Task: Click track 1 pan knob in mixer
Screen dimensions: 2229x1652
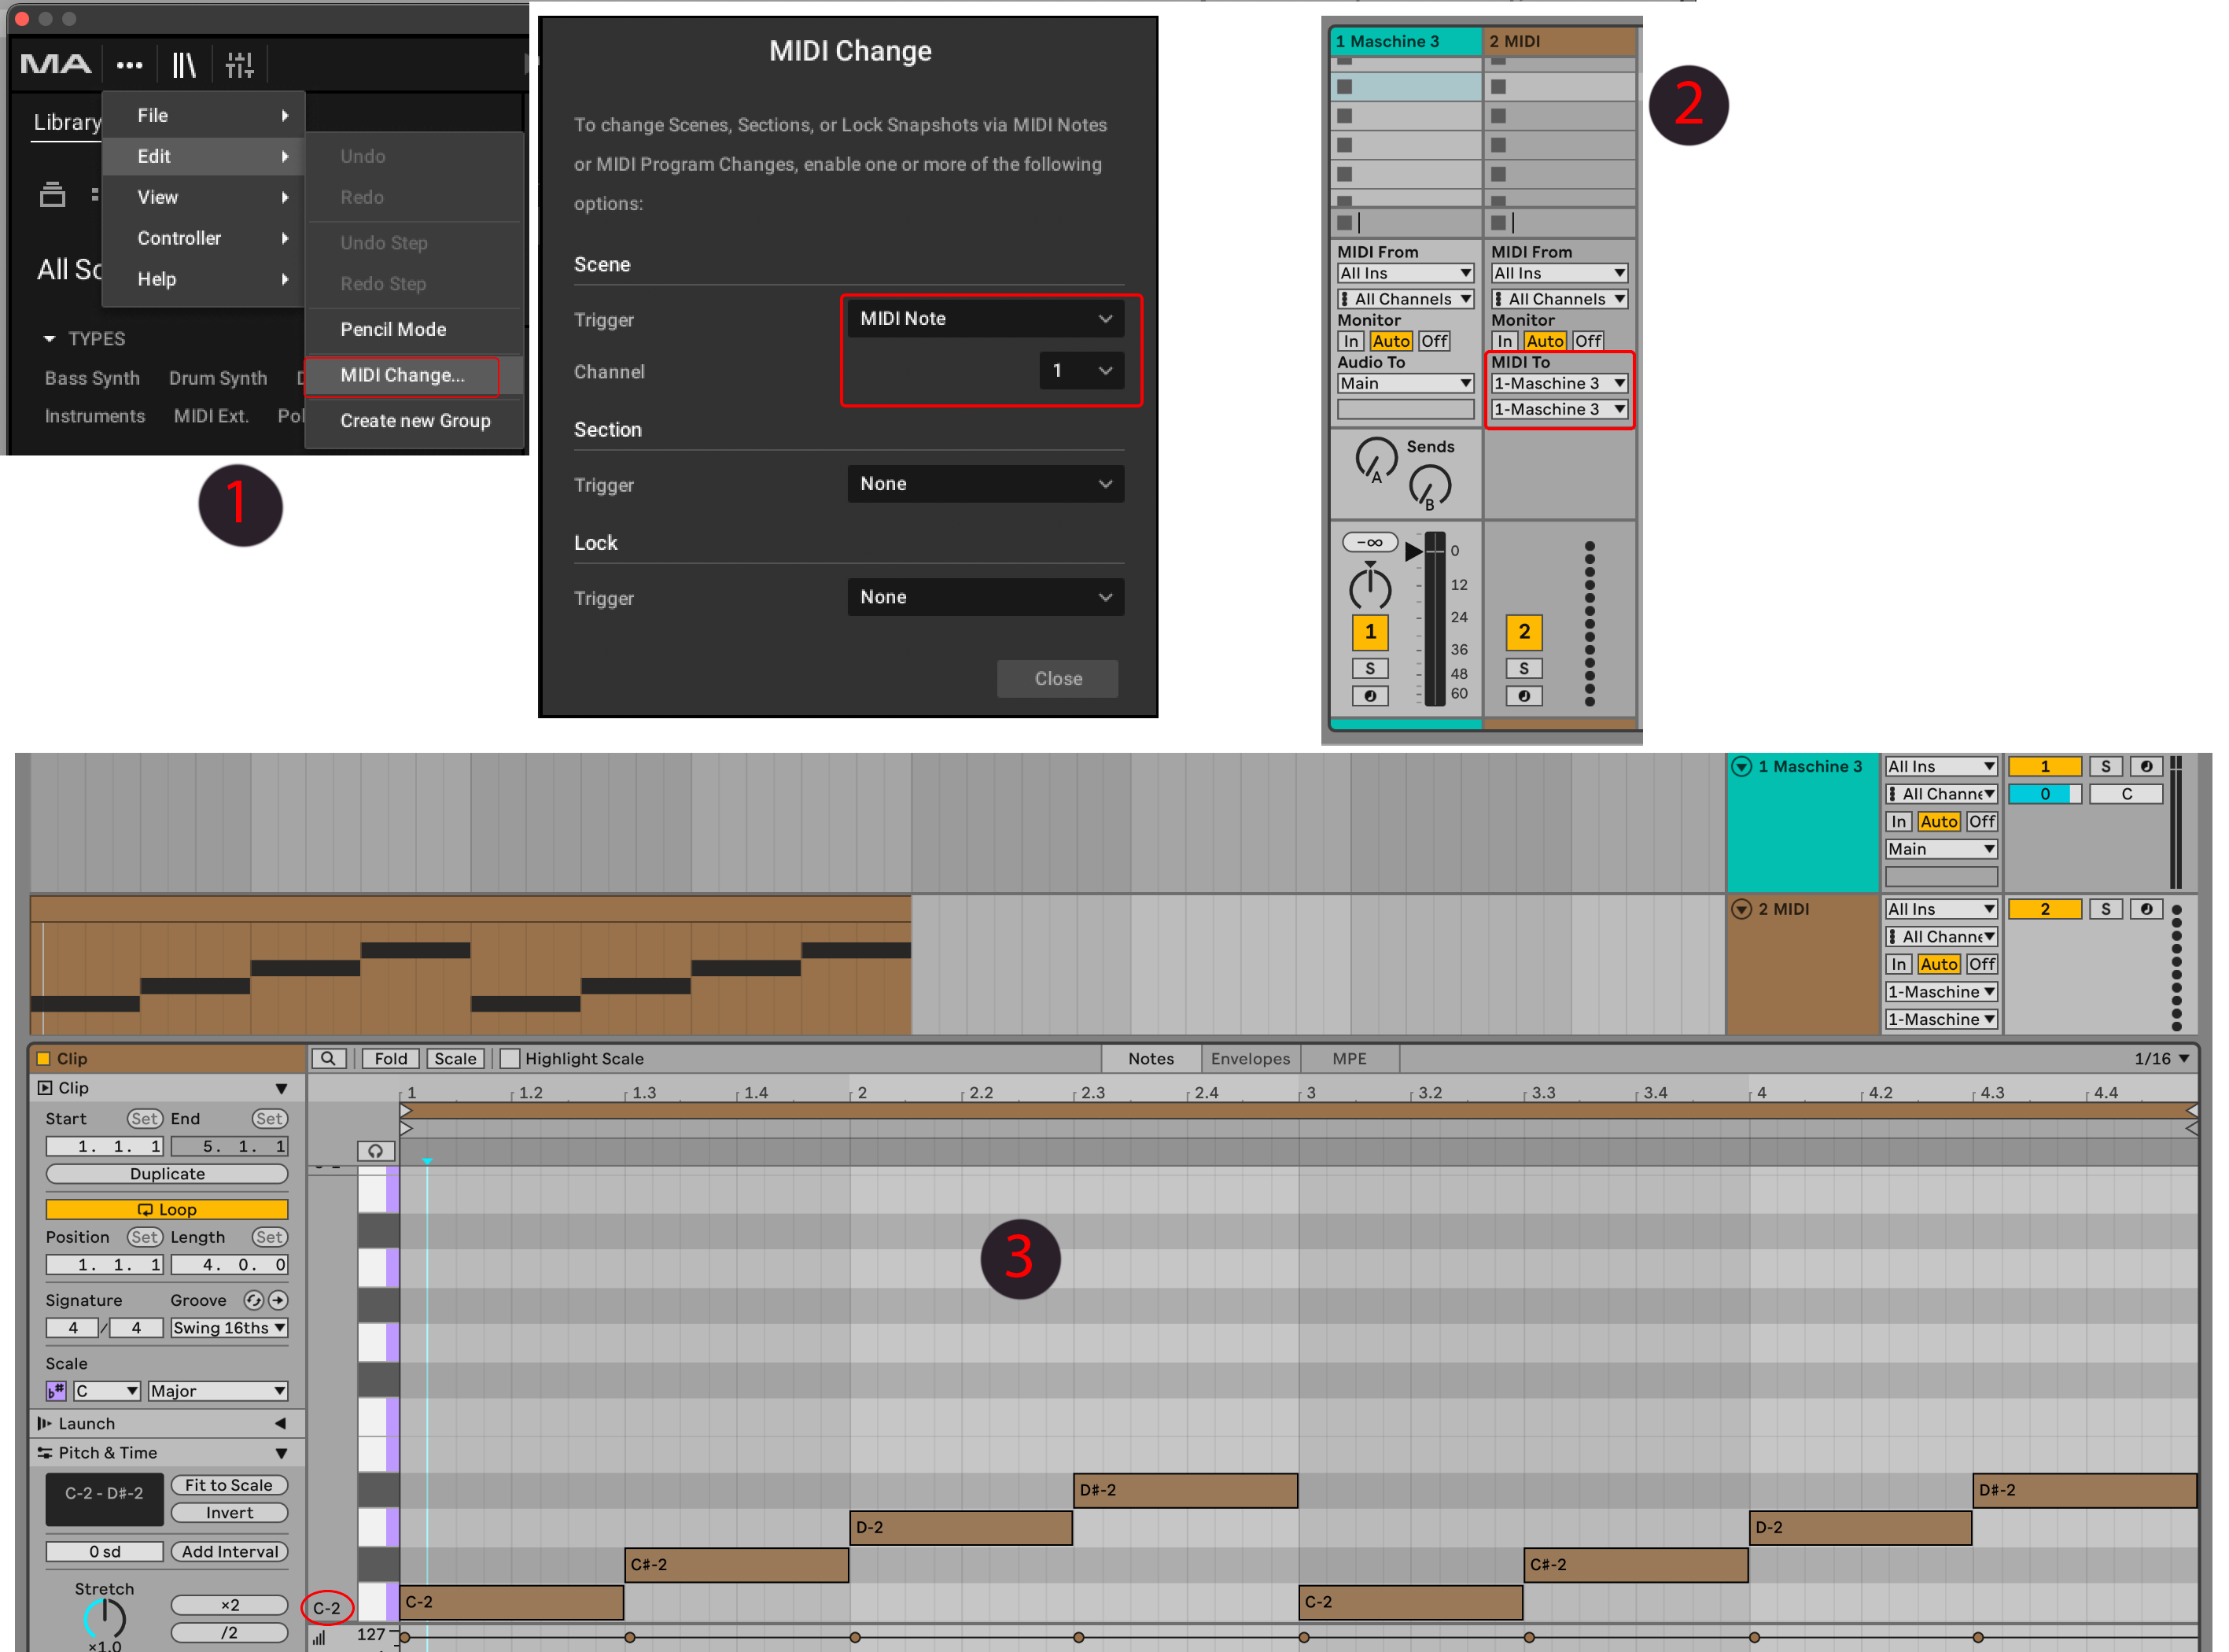Action: (1369, 589)
